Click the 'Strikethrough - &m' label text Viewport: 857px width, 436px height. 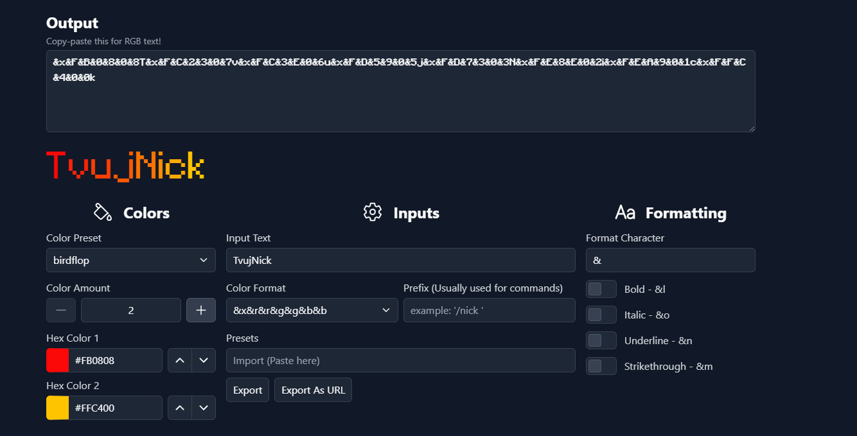669,366
